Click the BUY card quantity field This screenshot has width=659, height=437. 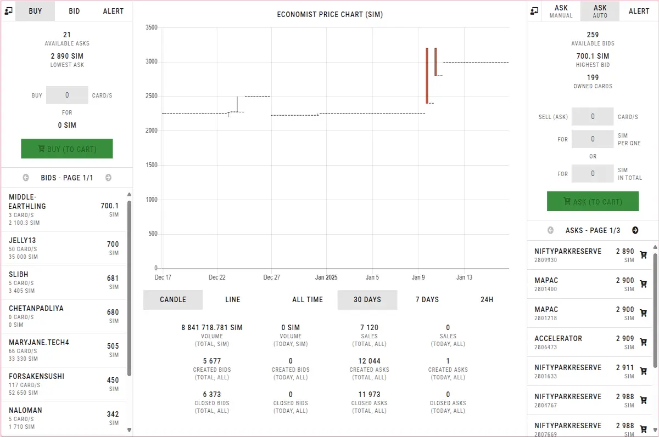pyautogui.click(x=67, y=95)
